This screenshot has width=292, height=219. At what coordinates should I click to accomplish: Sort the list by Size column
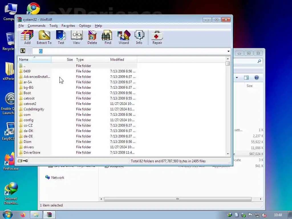(x=63, y=60)
